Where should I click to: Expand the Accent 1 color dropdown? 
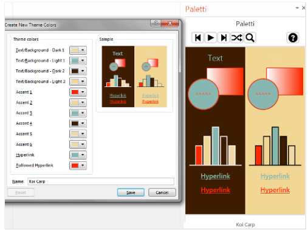click(x=83, y=92)
